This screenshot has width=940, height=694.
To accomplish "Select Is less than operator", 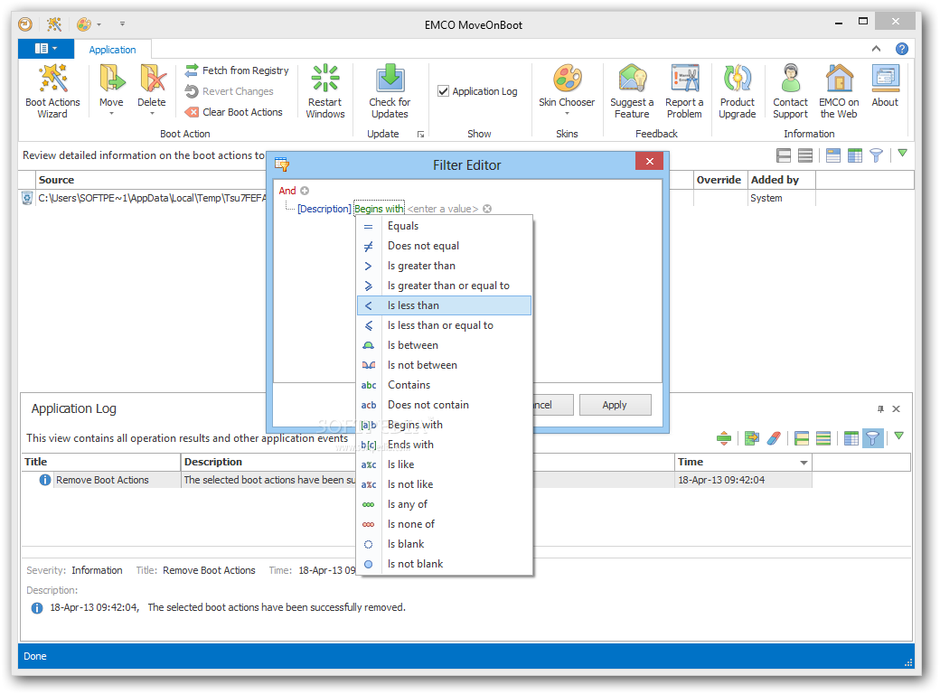I will [x=444, y=305].
